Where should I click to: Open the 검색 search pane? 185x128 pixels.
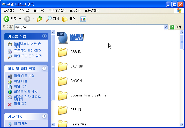[53, 19]
